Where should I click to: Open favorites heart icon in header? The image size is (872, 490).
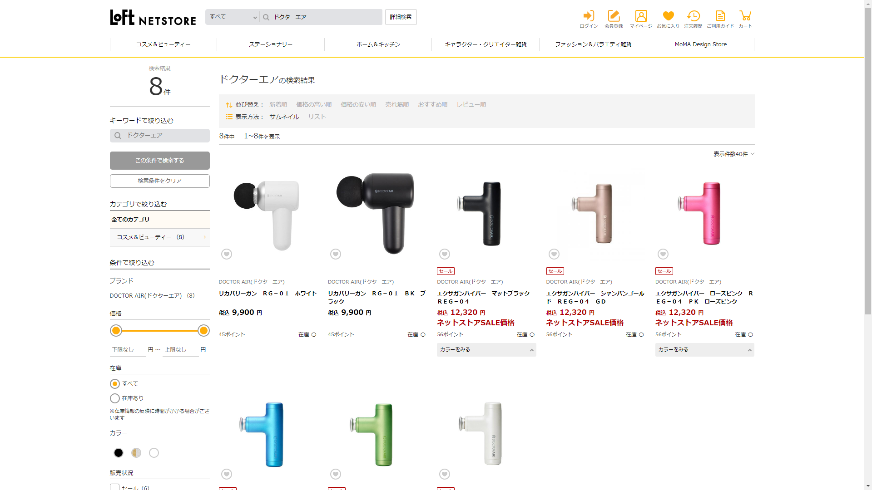[x=668, y=19]
